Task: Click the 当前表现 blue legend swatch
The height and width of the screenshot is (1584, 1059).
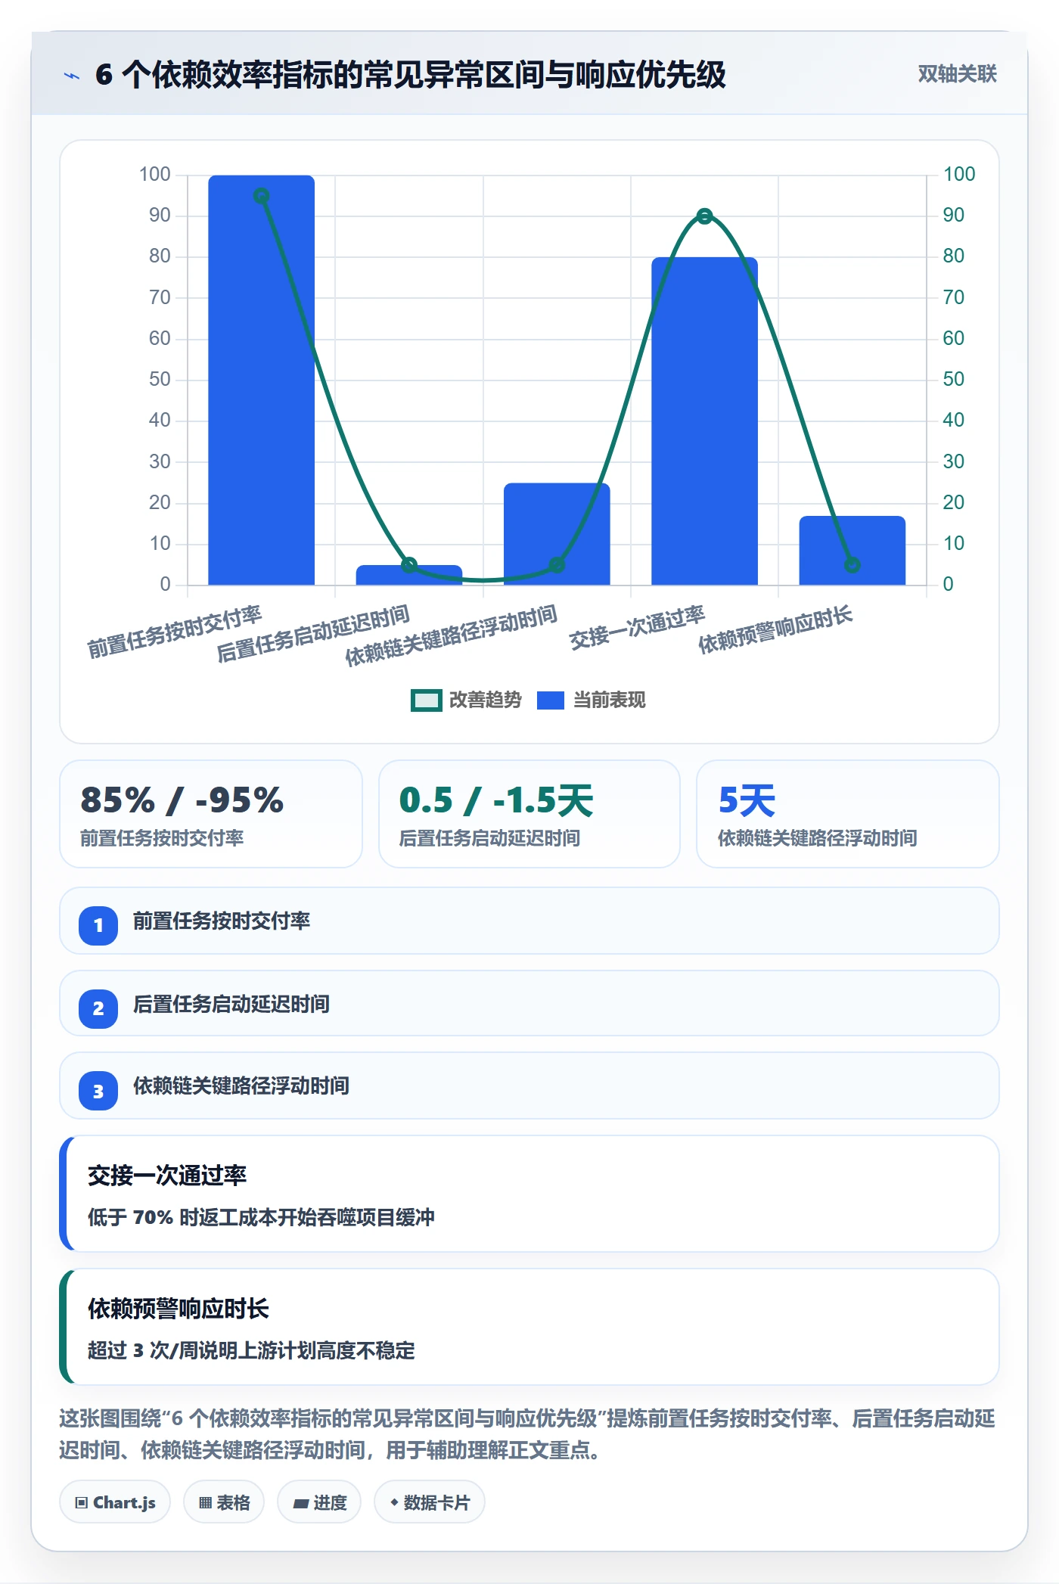Action: coord(550,700)
